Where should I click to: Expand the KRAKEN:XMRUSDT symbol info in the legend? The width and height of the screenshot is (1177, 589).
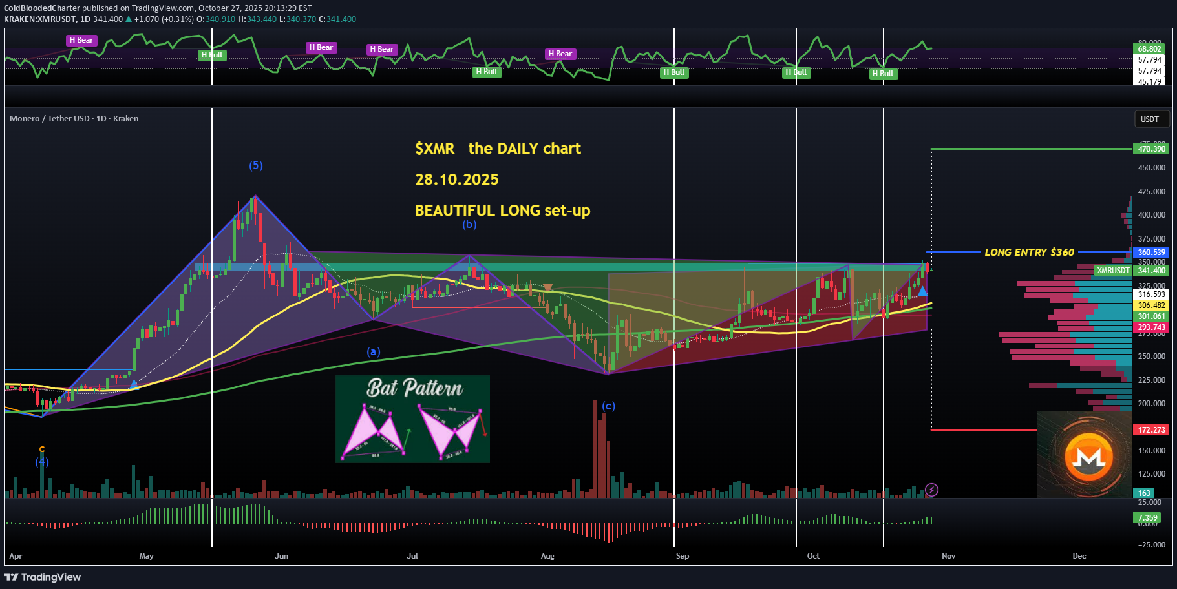(40, 19)
